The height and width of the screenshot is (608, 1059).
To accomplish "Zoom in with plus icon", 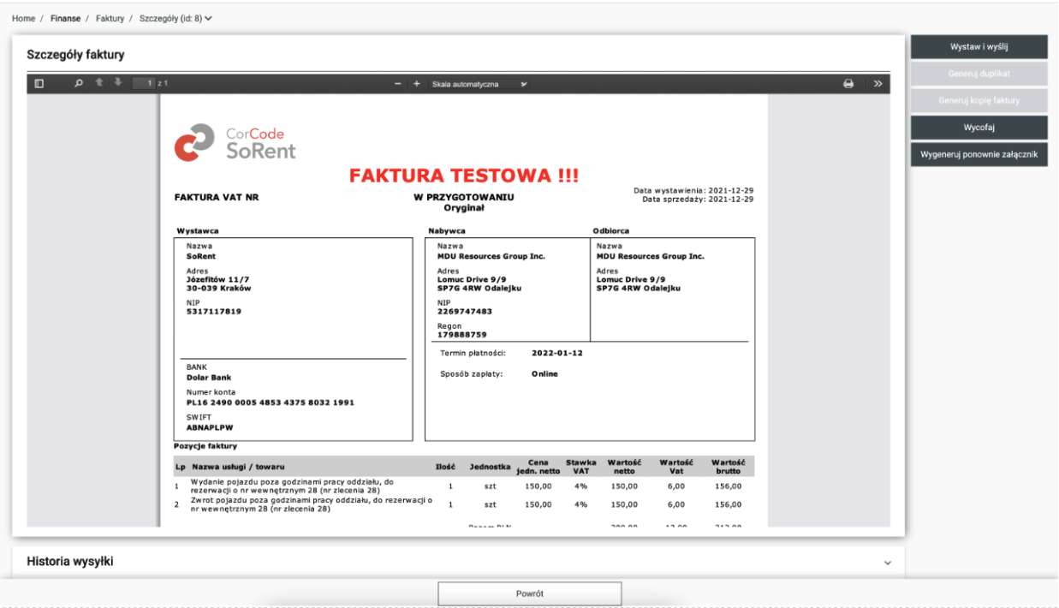I will 417,84.
